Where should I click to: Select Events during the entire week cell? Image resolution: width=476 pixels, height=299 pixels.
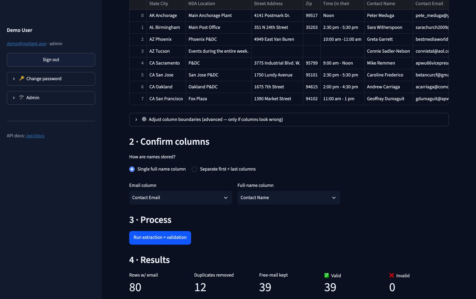tap(219, 51)
